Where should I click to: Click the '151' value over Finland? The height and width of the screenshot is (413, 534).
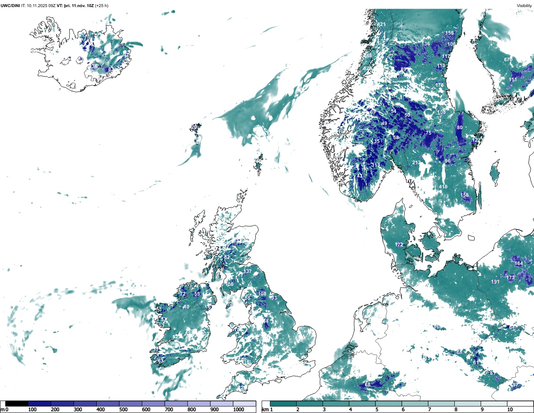tap(513, 80)
